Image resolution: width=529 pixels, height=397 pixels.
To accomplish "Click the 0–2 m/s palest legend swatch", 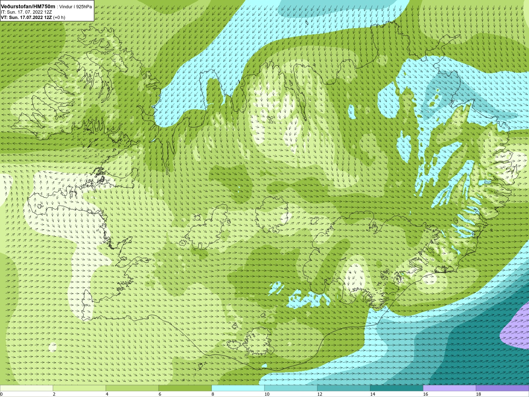I will (x=26, y=388).
